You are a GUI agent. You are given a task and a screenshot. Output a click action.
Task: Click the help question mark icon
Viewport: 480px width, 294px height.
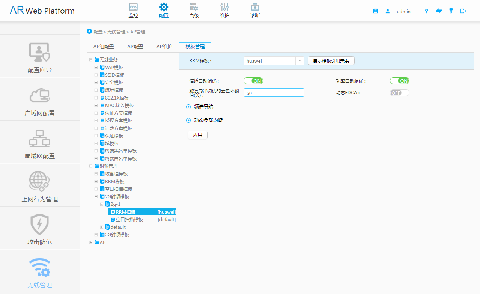click(426, 11)
